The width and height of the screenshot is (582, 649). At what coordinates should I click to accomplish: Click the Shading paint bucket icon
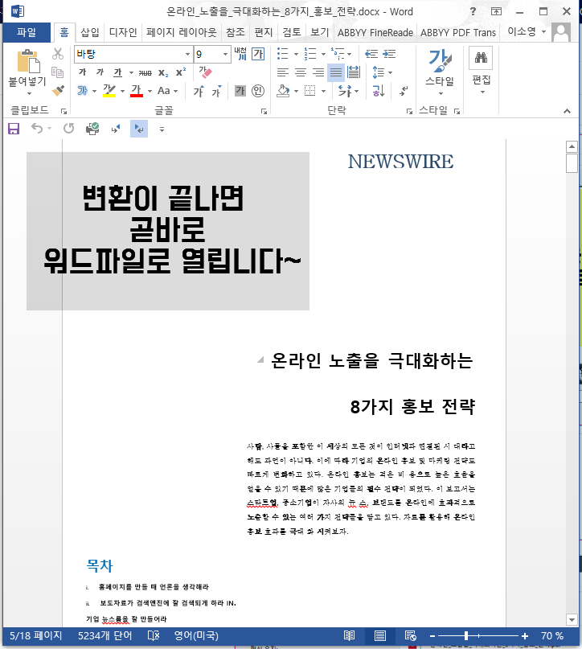pyautogui.click(x=283, y=91)
